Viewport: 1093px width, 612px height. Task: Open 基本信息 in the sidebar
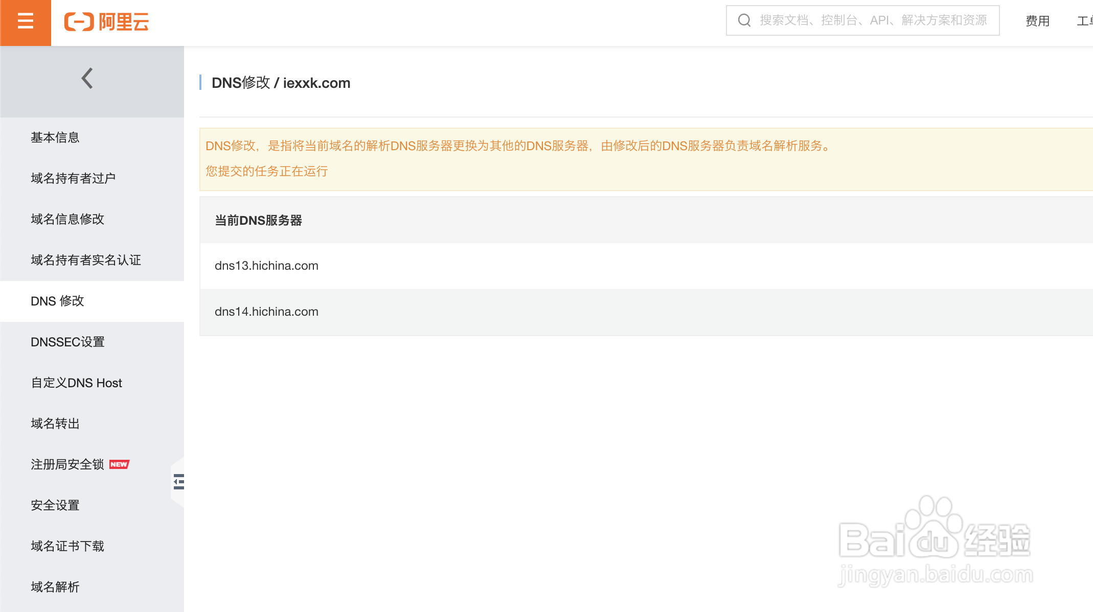55,137
